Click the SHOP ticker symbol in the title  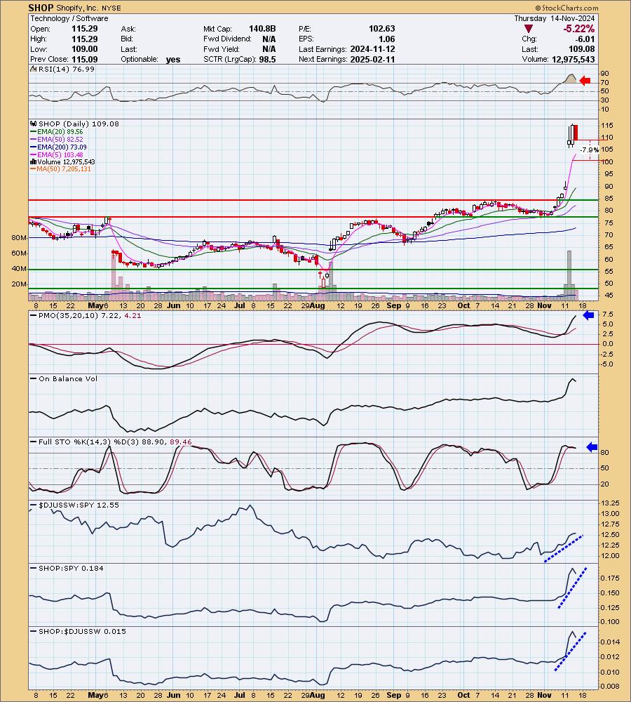[x=41, y=8]
